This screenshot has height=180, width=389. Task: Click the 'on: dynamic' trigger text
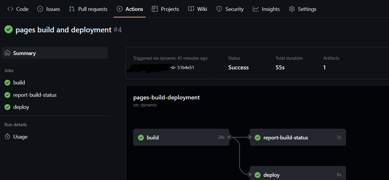(145, 105)
